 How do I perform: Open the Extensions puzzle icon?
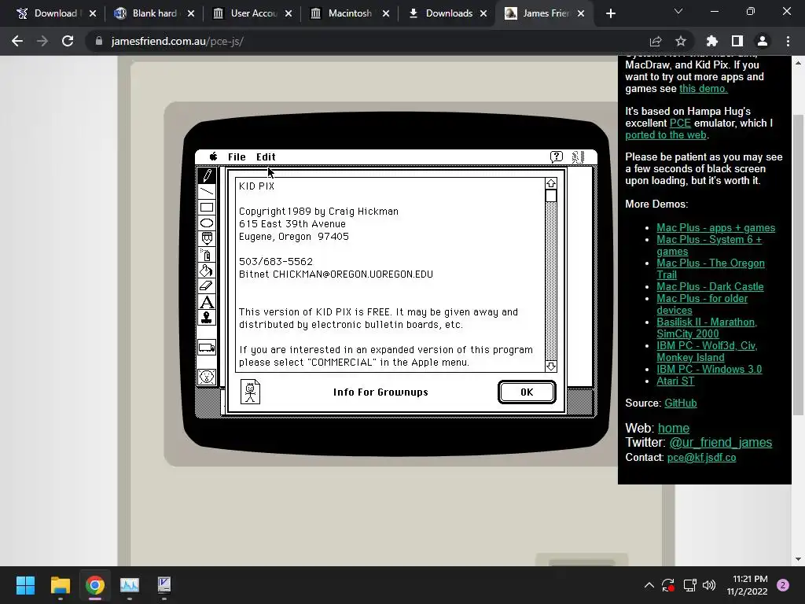712,41
